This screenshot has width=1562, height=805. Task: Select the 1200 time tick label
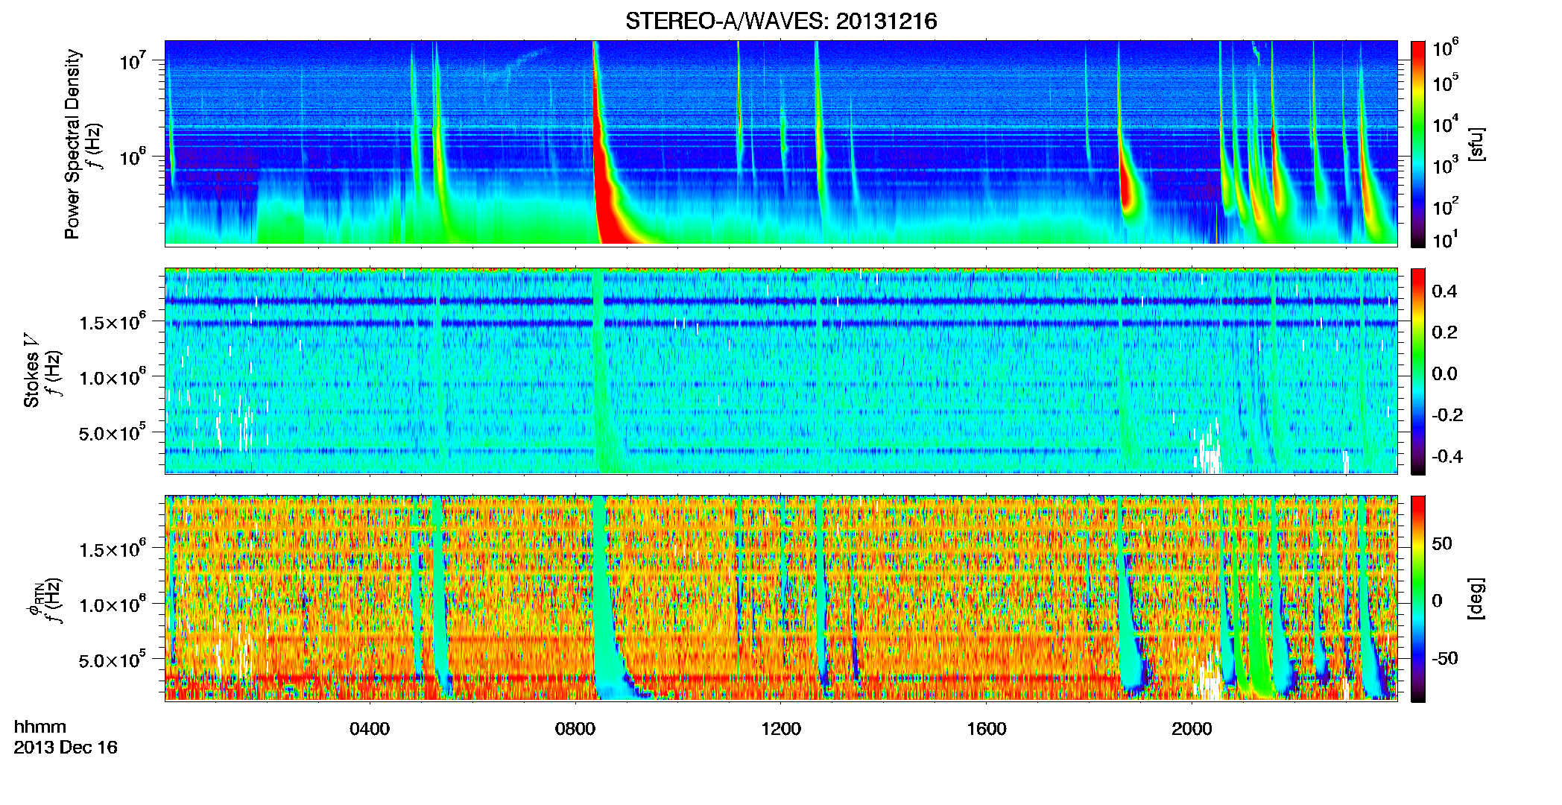coord(781,729)
